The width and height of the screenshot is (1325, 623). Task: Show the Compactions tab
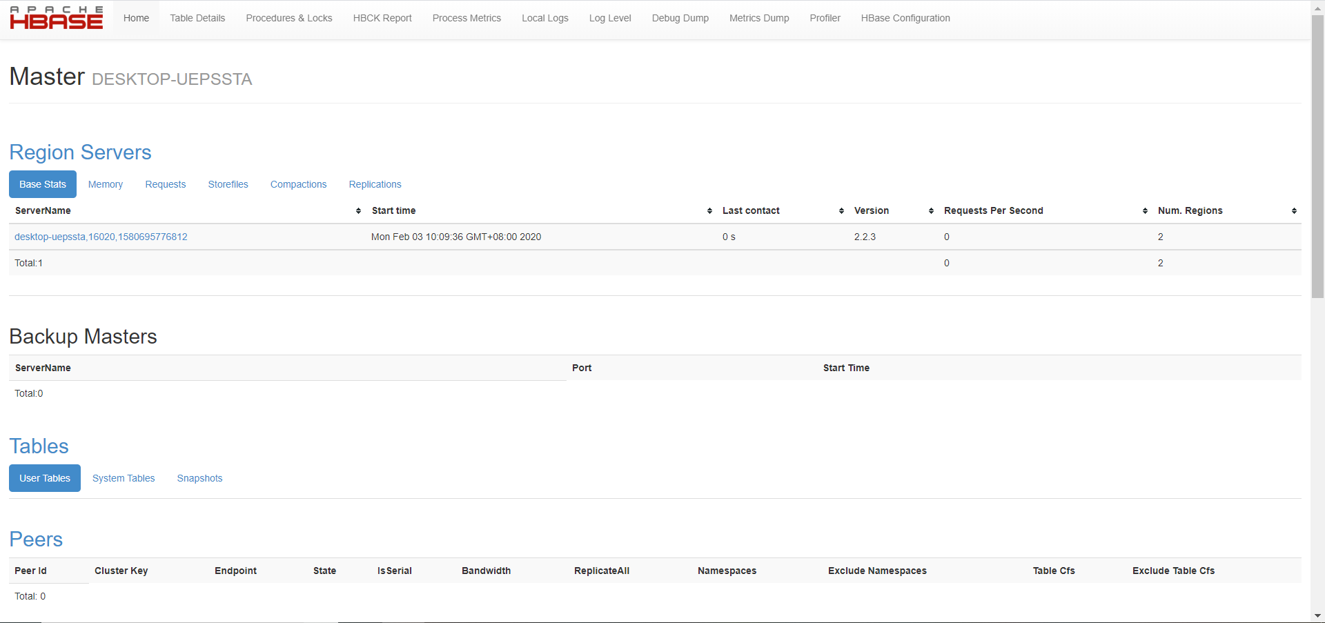point(298,185)
